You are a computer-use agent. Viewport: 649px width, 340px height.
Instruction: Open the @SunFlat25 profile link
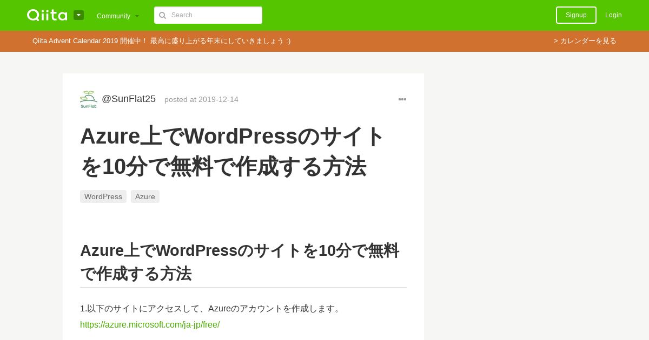(x=129, y=99)
